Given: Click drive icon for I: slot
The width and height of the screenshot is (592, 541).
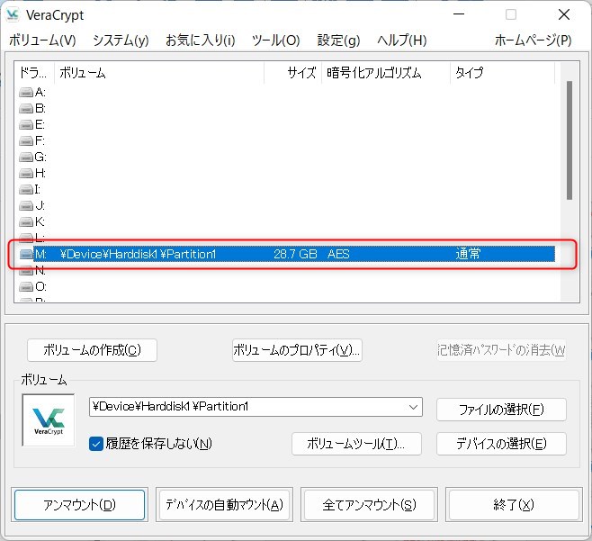Looking at the screenshot, I should click(26, 189).
